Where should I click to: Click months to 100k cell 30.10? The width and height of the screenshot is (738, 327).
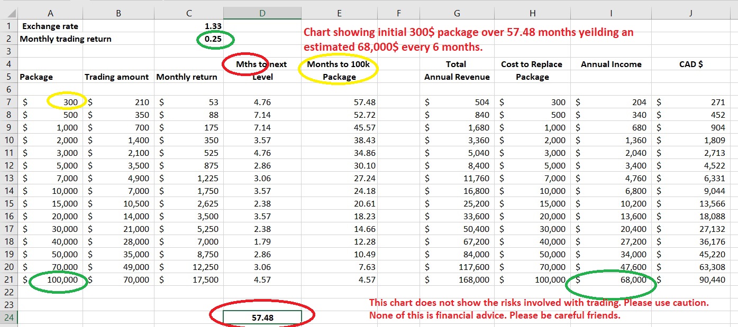(339, 165)
